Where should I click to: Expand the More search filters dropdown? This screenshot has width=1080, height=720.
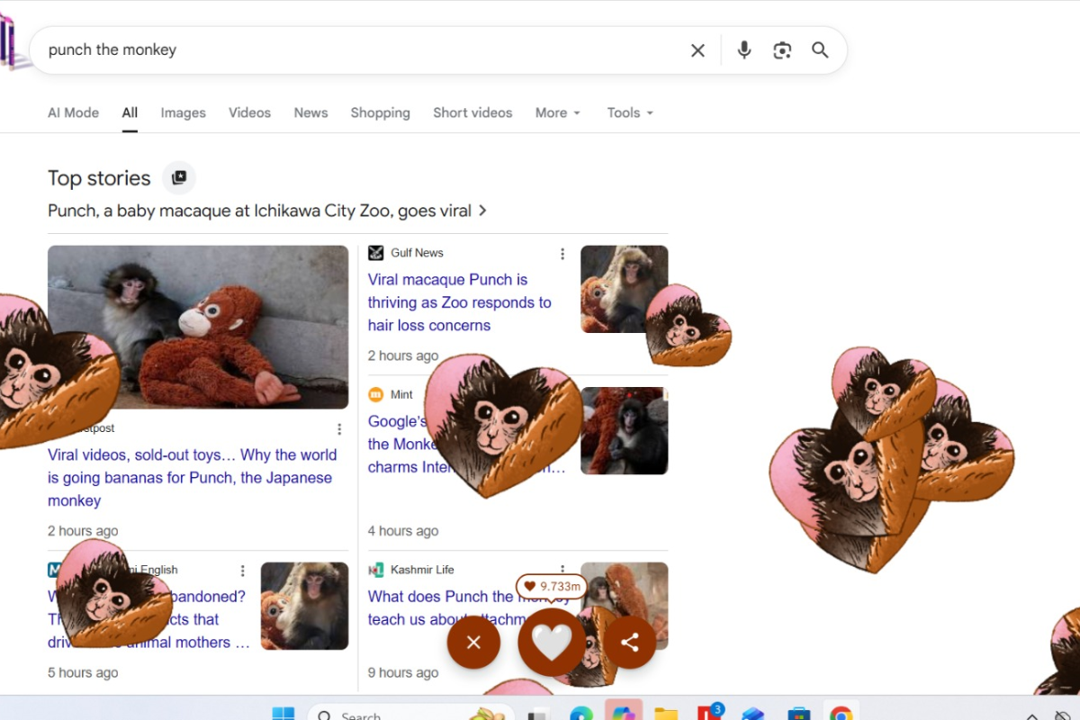click(x=558, y=112)
